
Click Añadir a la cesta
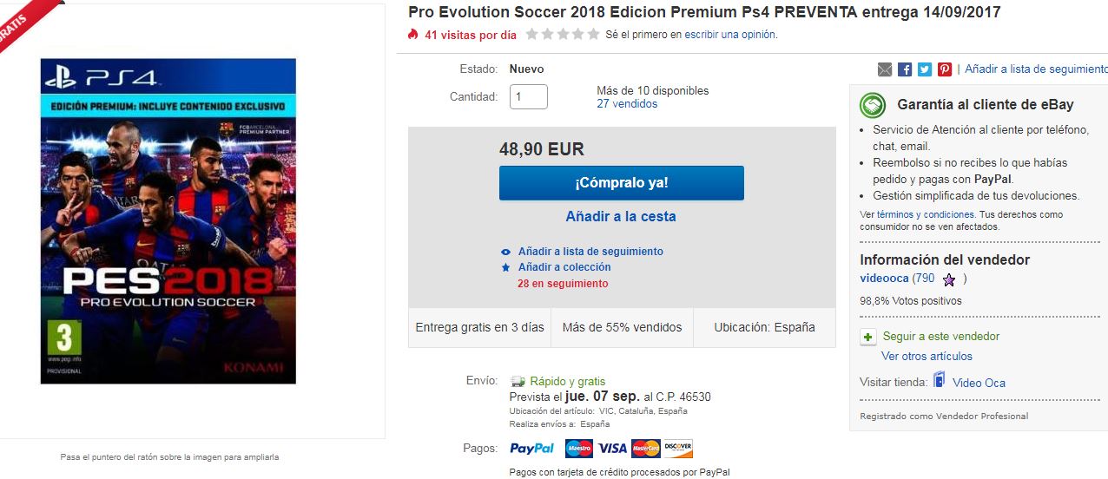[620, 217]
